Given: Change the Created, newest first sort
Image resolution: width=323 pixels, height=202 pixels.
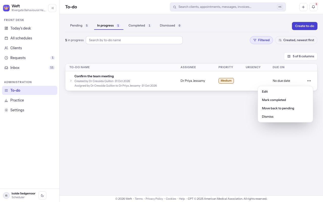Looking at the screenshot, I should tap(296, 40).
